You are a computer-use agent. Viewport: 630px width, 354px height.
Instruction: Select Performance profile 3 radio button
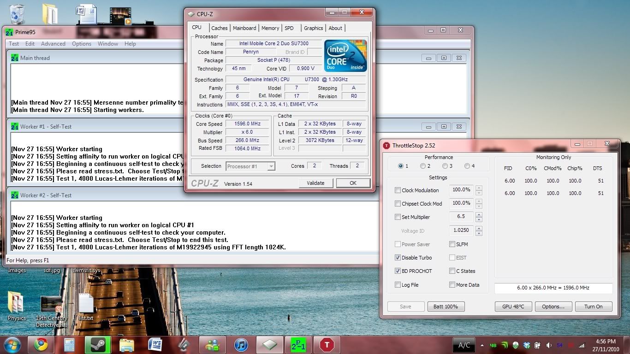tap(445, 166)
